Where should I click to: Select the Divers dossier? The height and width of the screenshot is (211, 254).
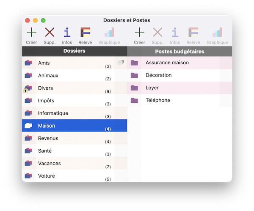pos(75,88)
